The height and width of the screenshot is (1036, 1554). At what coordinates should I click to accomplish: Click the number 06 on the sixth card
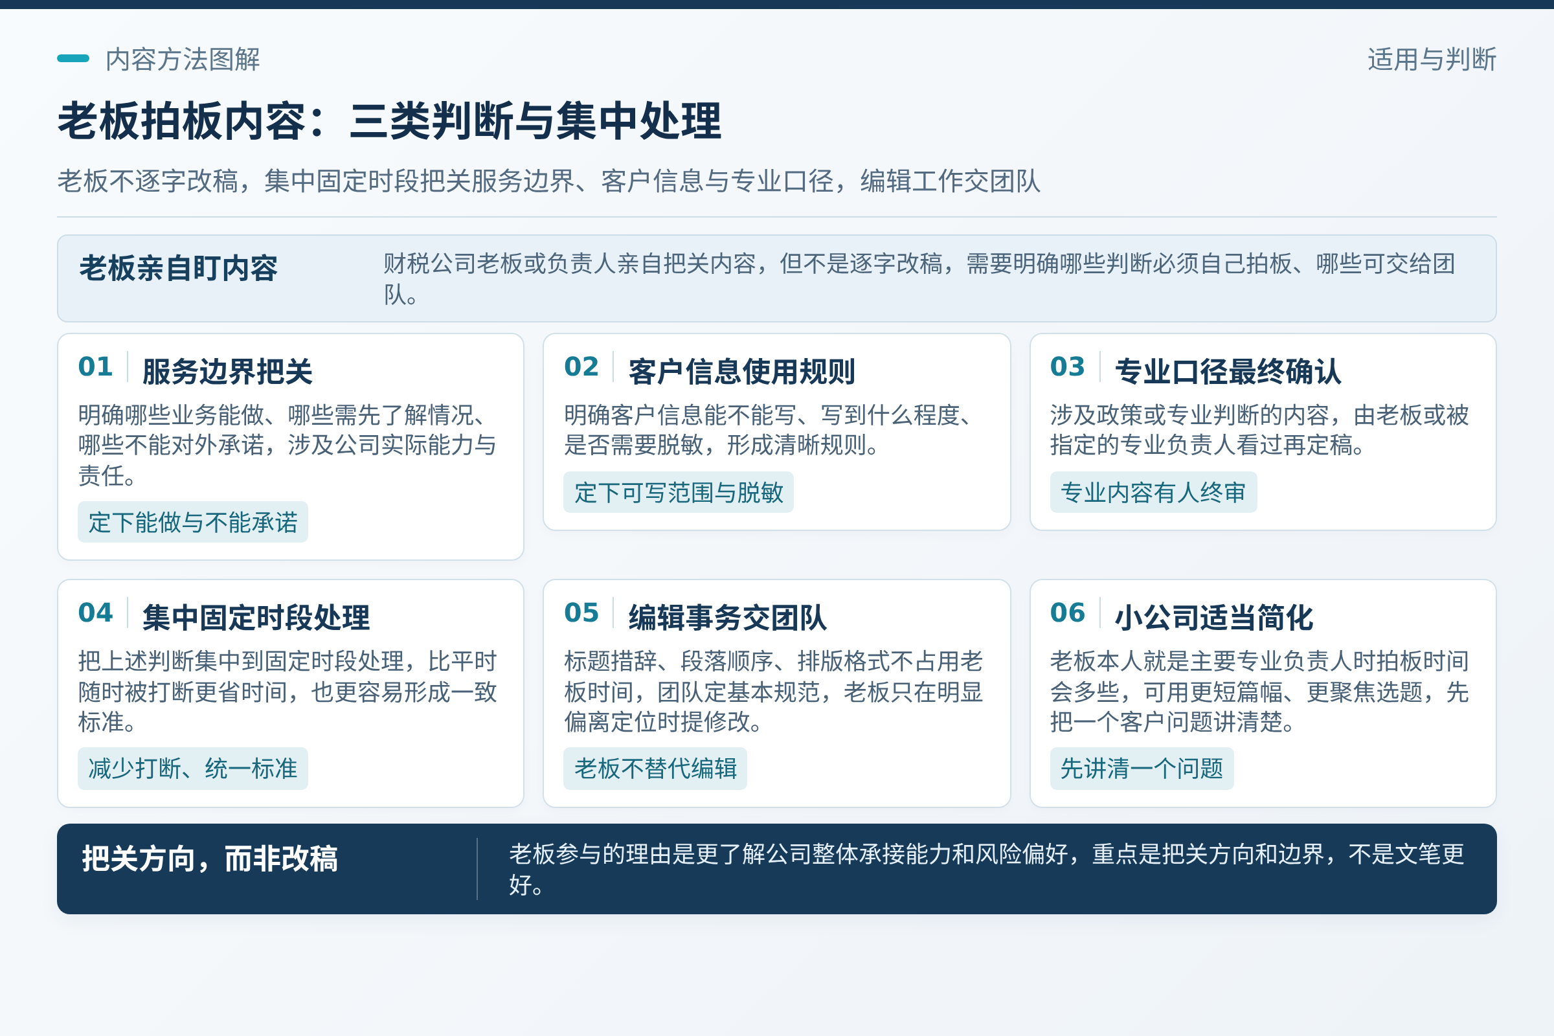1068,613
